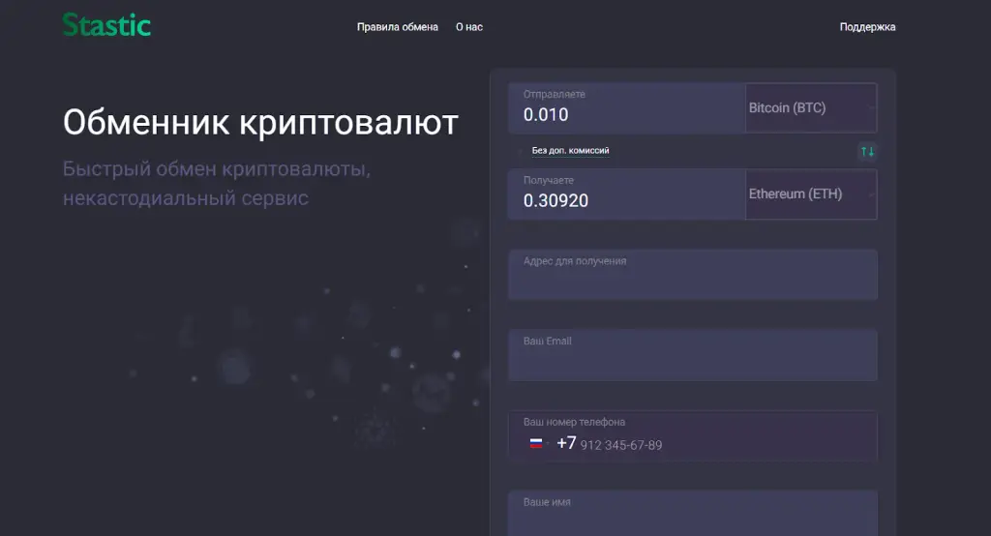
Task: Focus the Получаете amount field
Action: [626, 194]
